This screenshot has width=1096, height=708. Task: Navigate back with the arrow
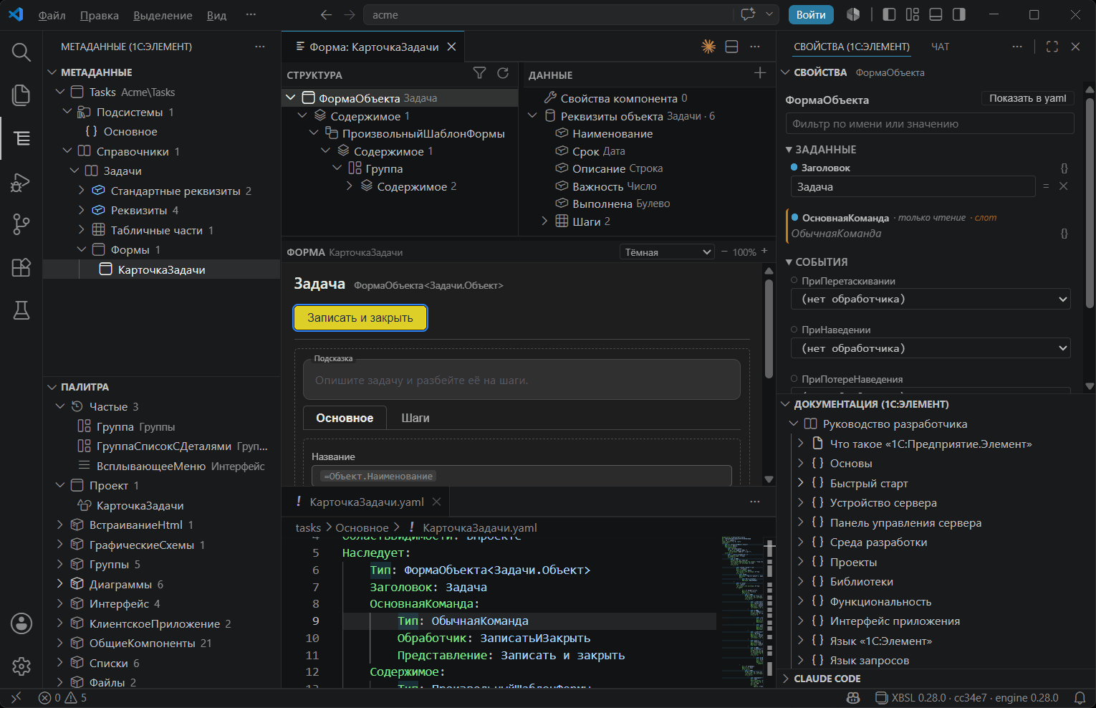(327, 14)
